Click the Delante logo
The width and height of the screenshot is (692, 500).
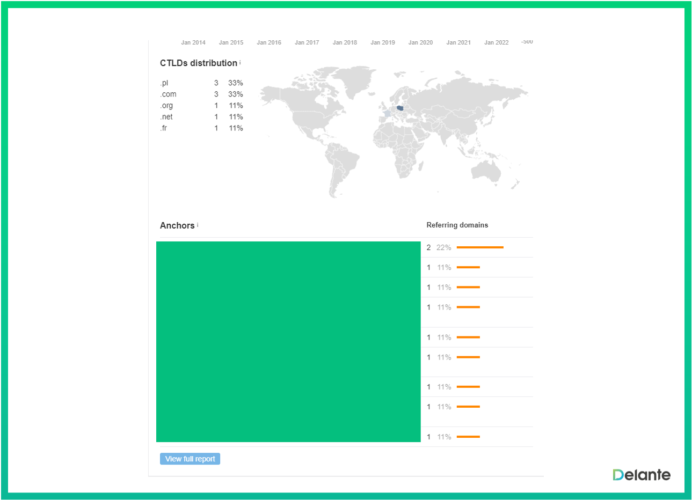(642, 475)
